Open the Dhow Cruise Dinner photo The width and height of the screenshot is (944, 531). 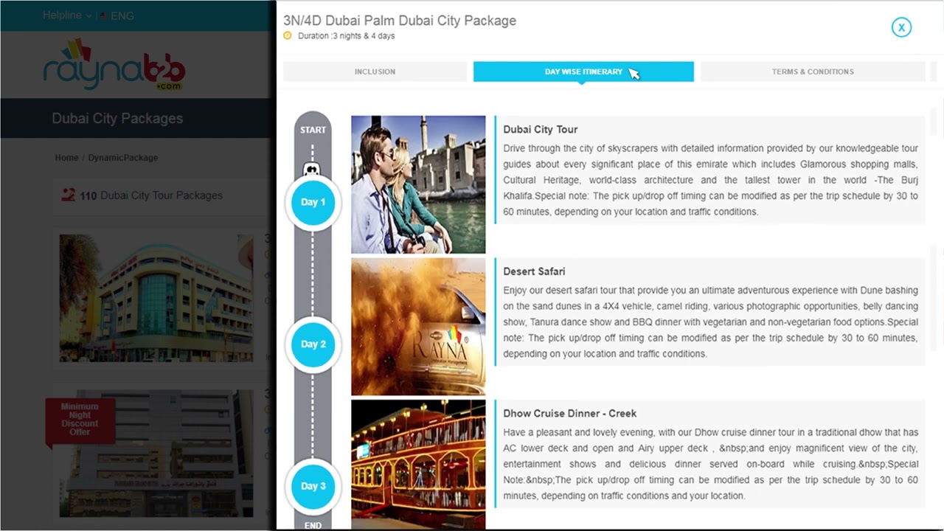pyautogui.click(x=418, y=465)
